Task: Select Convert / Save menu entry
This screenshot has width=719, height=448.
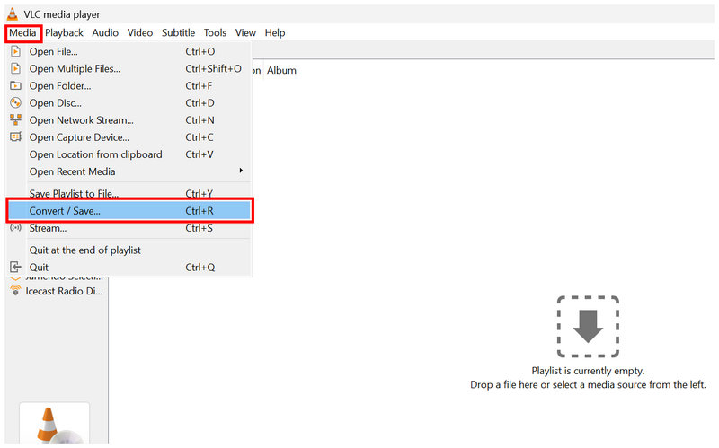Action: (129, 211)
